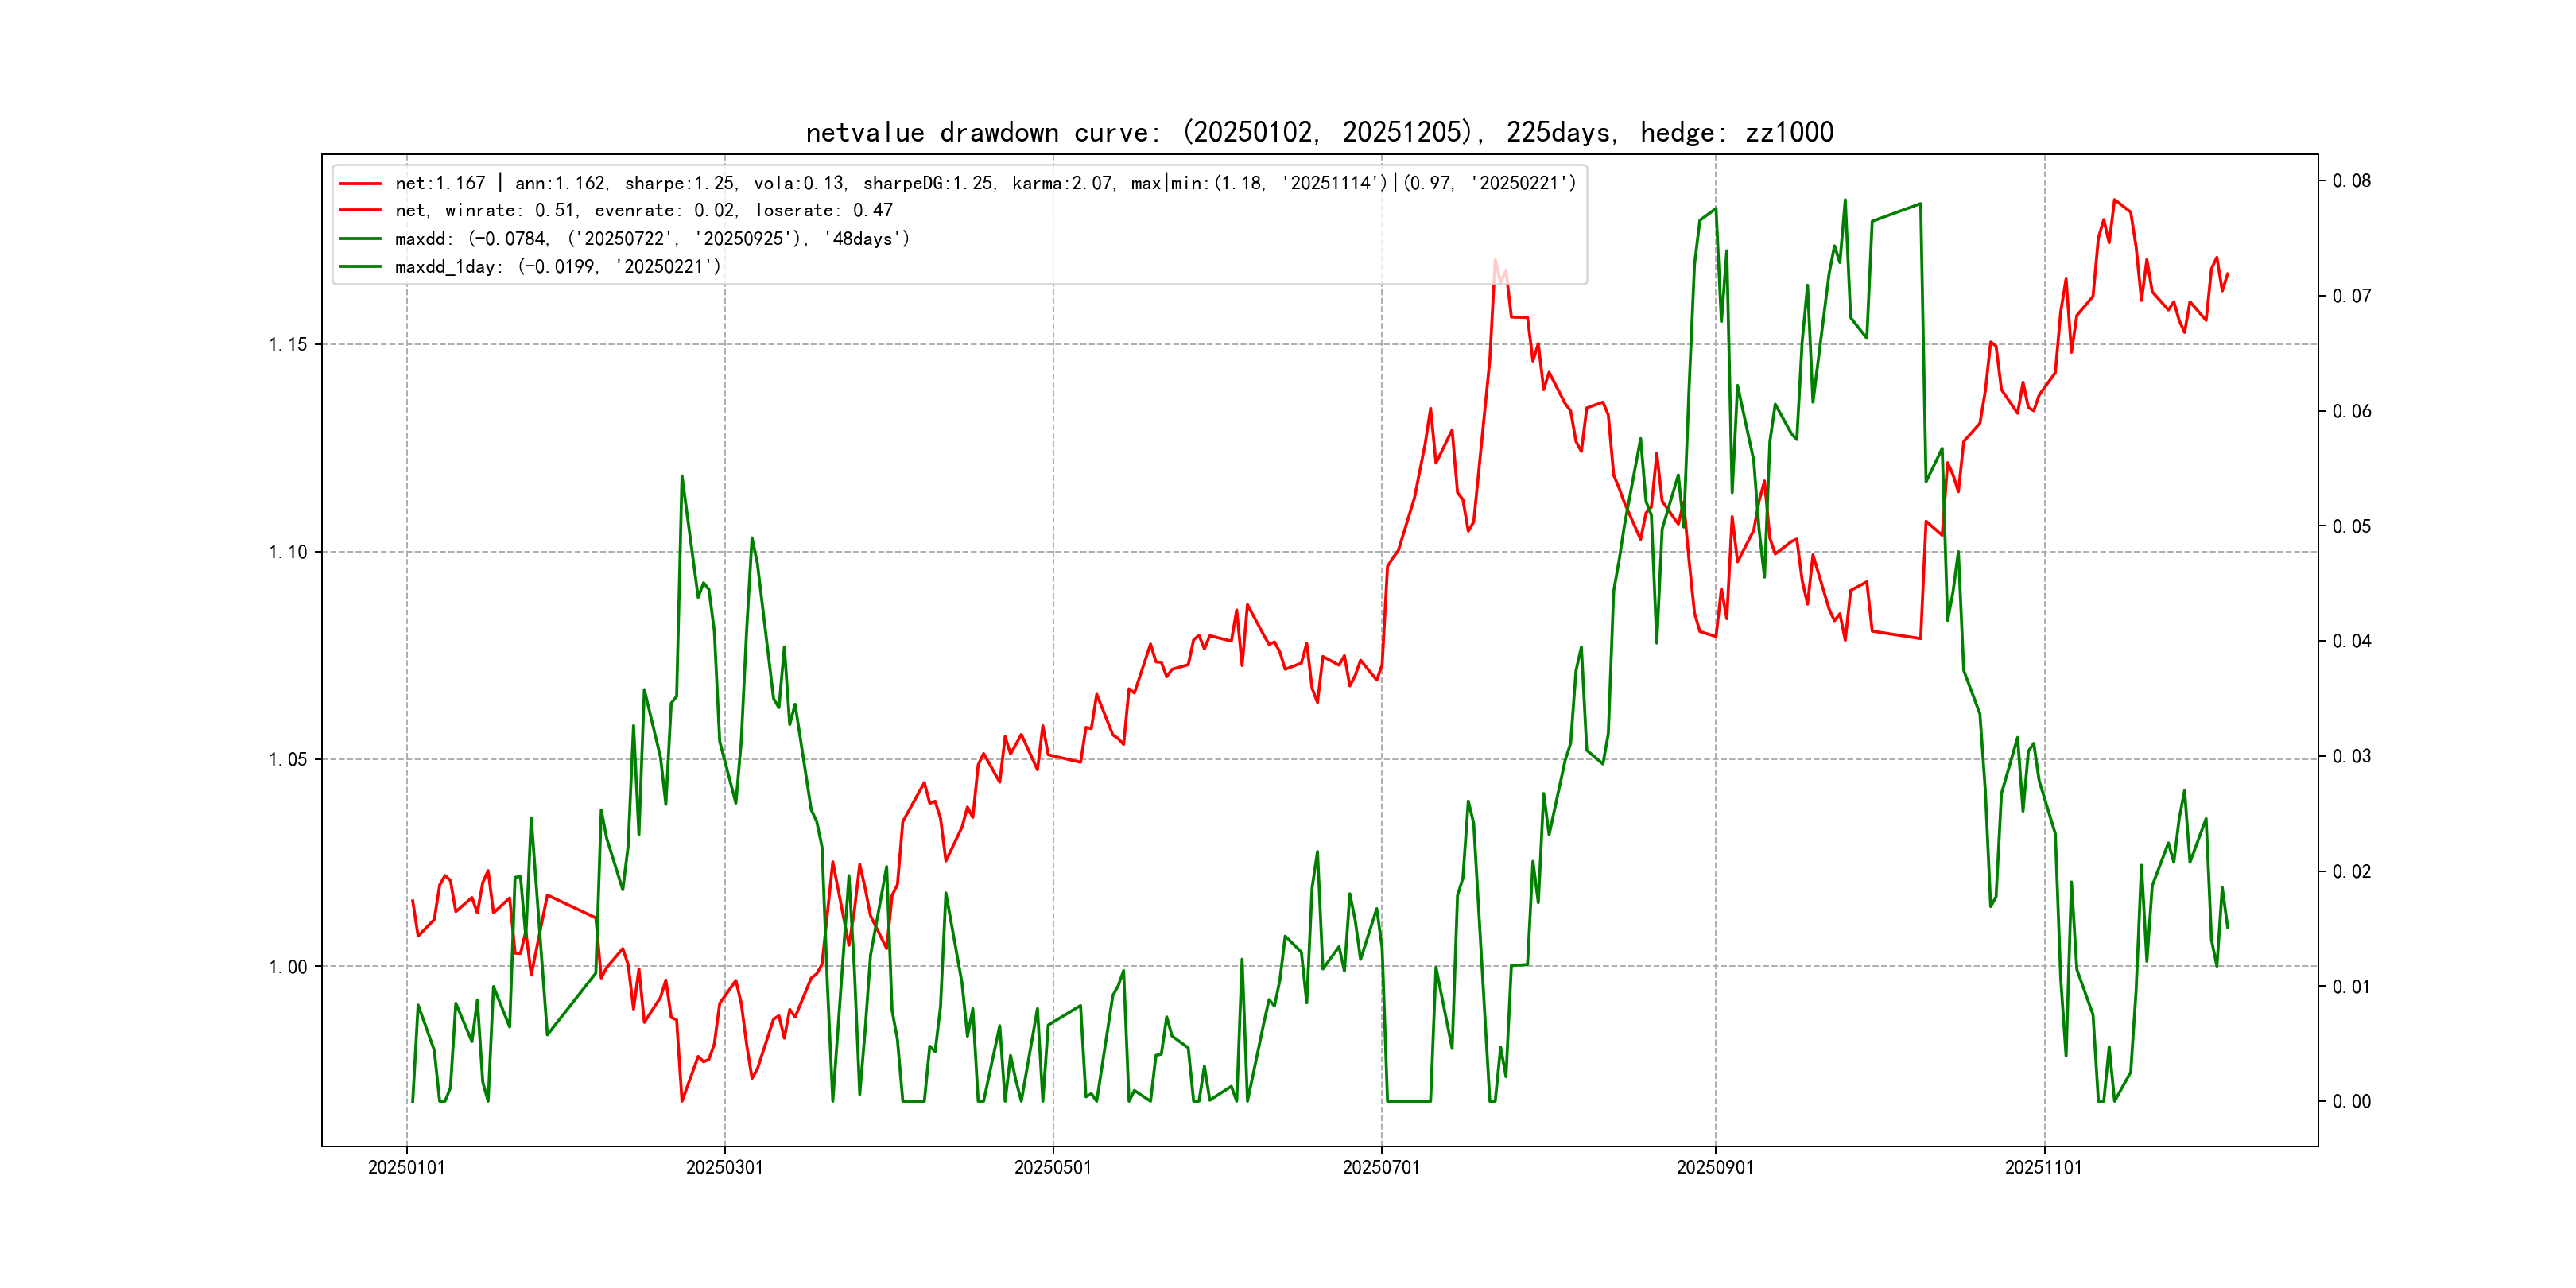This screenshot has width=2576, height=1288.
Task: Click the legend entry 'maxdd_1day: (-0.0199'
Action: (x=557, y=267)
